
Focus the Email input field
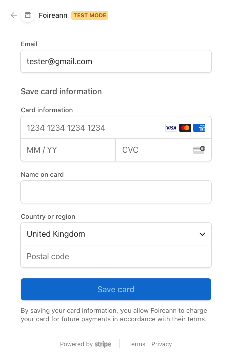116,61
